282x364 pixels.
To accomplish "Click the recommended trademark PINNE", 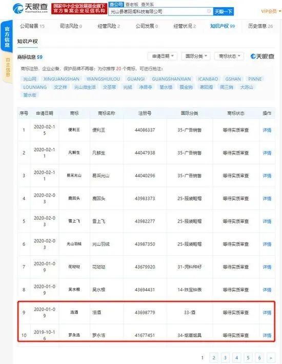I will click(255, 79).
